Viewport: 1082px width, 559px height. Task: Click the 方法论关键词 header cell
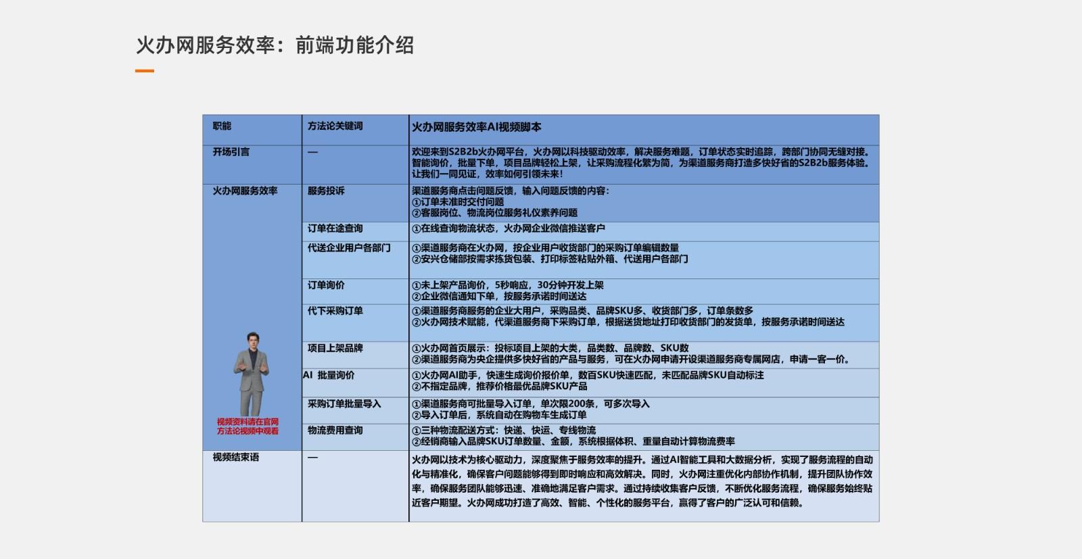[x=335, y=126]
